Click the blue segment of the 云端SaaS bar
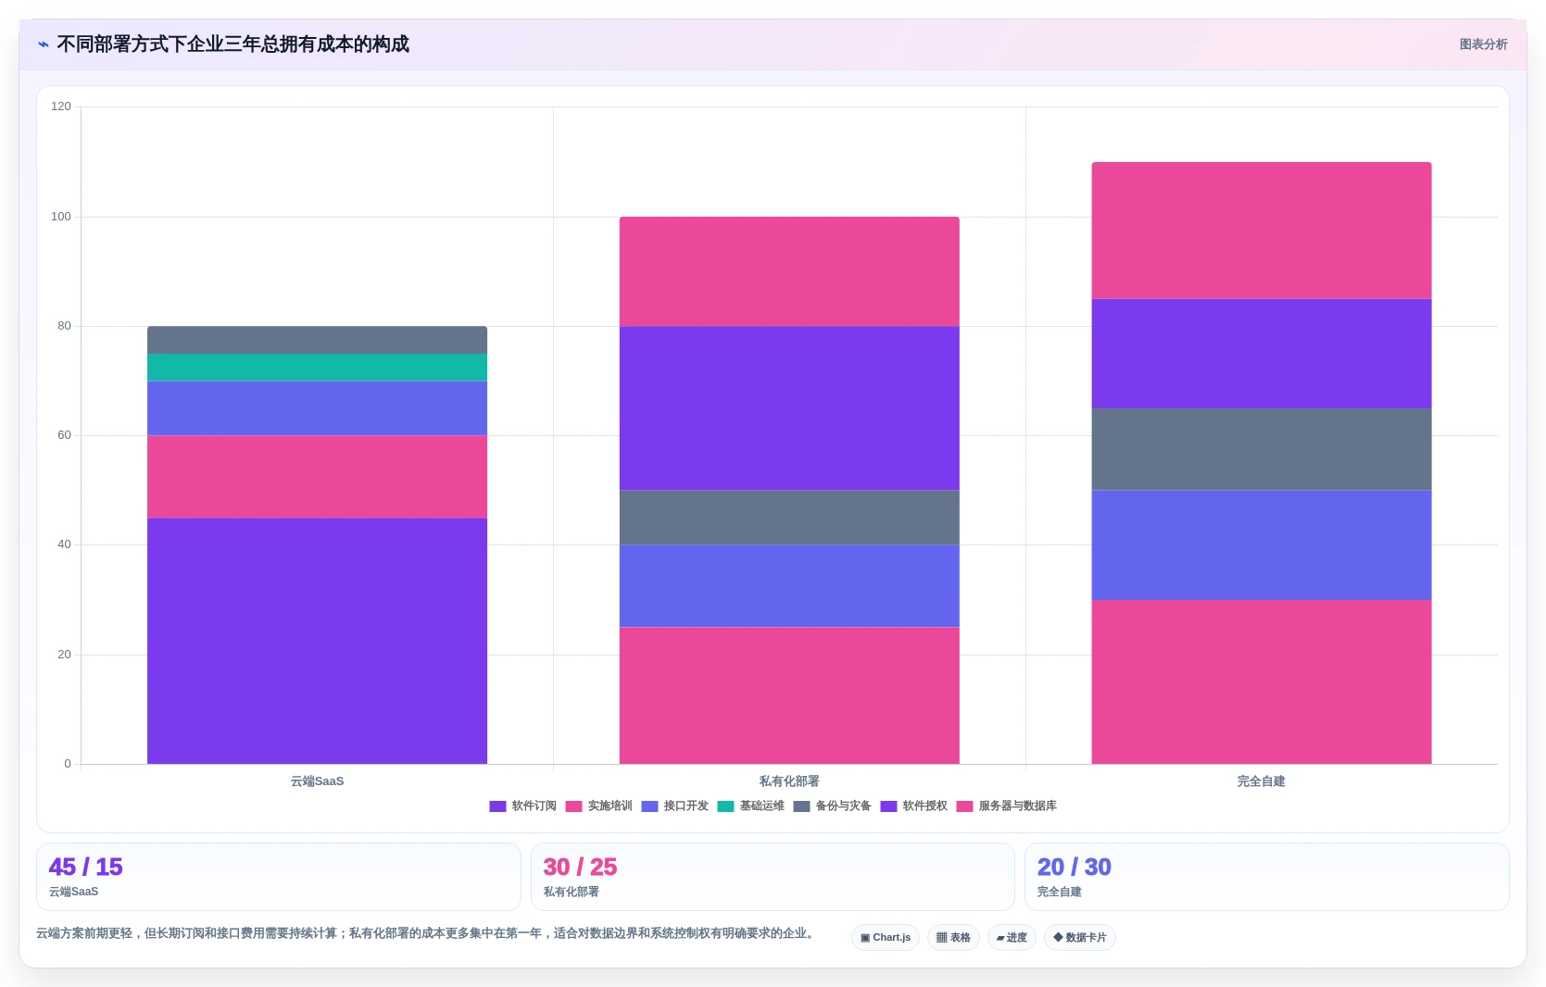The image size is (1546, 987). point(317,408)
